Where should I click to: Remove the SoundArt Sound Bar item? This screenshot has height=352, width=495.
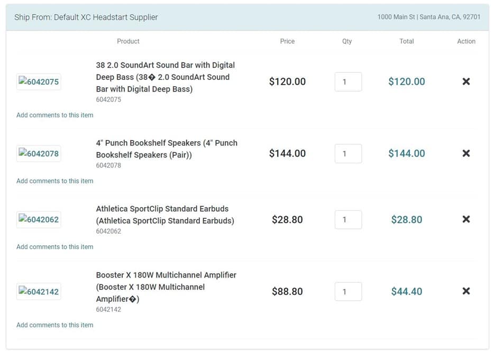(x=466, y=81)
